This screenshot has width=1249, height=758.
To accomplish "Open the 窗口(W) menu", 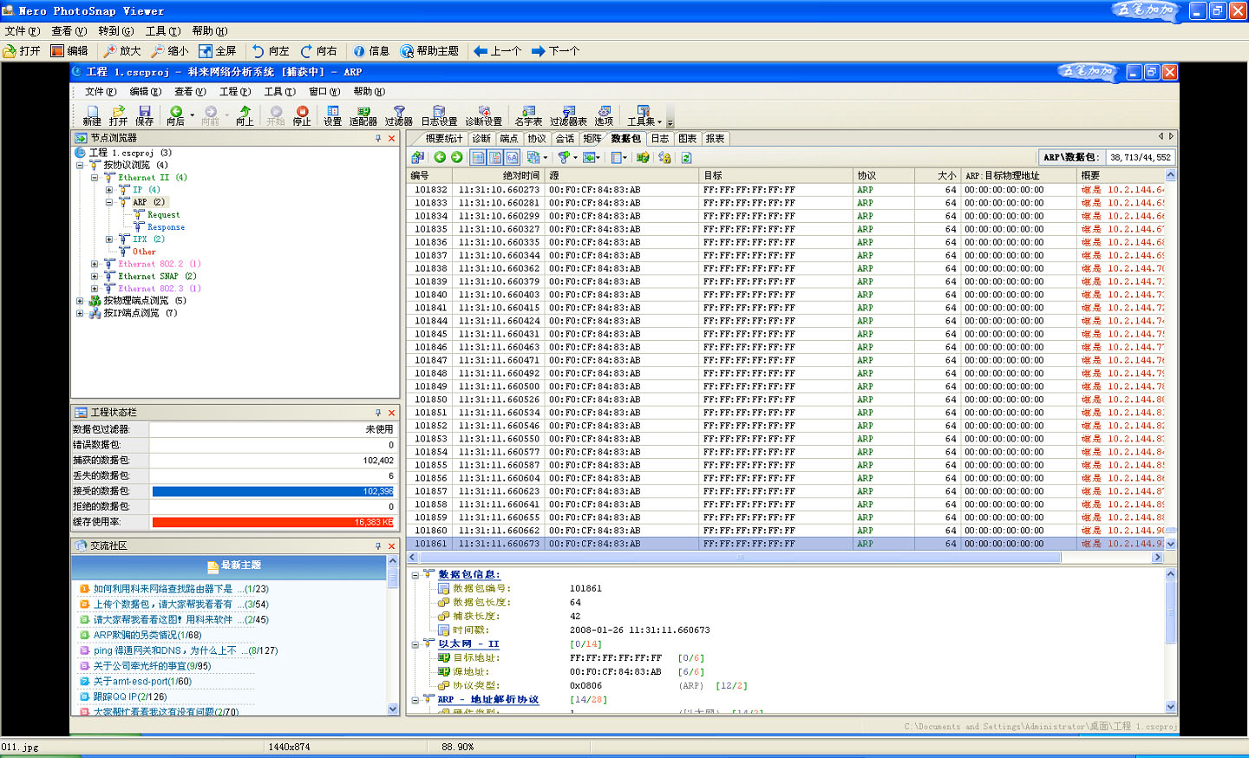I will coord(323,92).
